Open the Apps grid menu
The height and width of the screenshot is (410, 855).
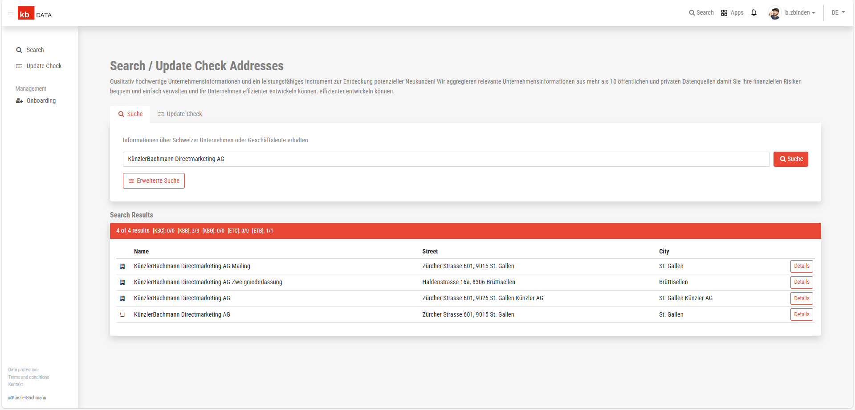click(x=732, y=12)
